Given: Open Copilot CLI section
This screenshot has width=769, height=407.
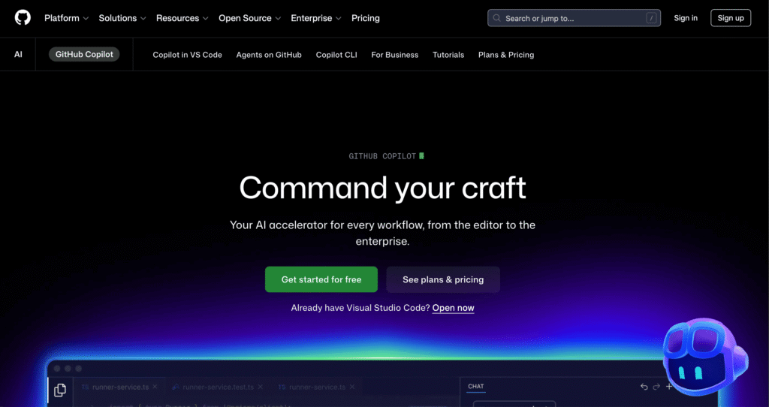Looking at the screenshot, I should click(336, 55).
